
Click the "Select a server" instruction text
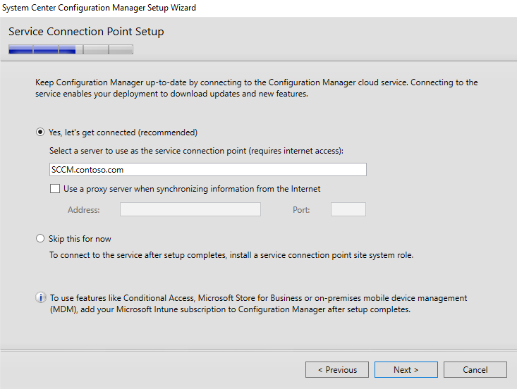tap(196, 151)
